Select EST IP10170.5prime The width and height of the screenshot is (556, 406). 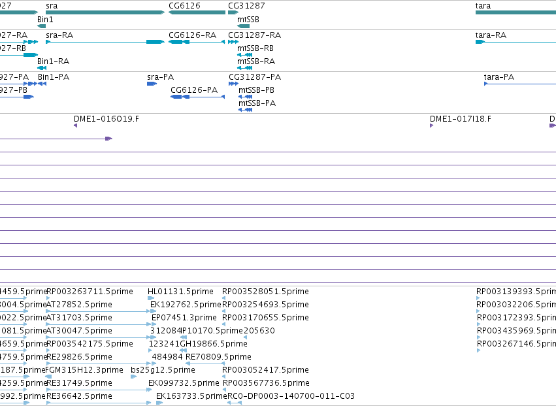point(212,331)
